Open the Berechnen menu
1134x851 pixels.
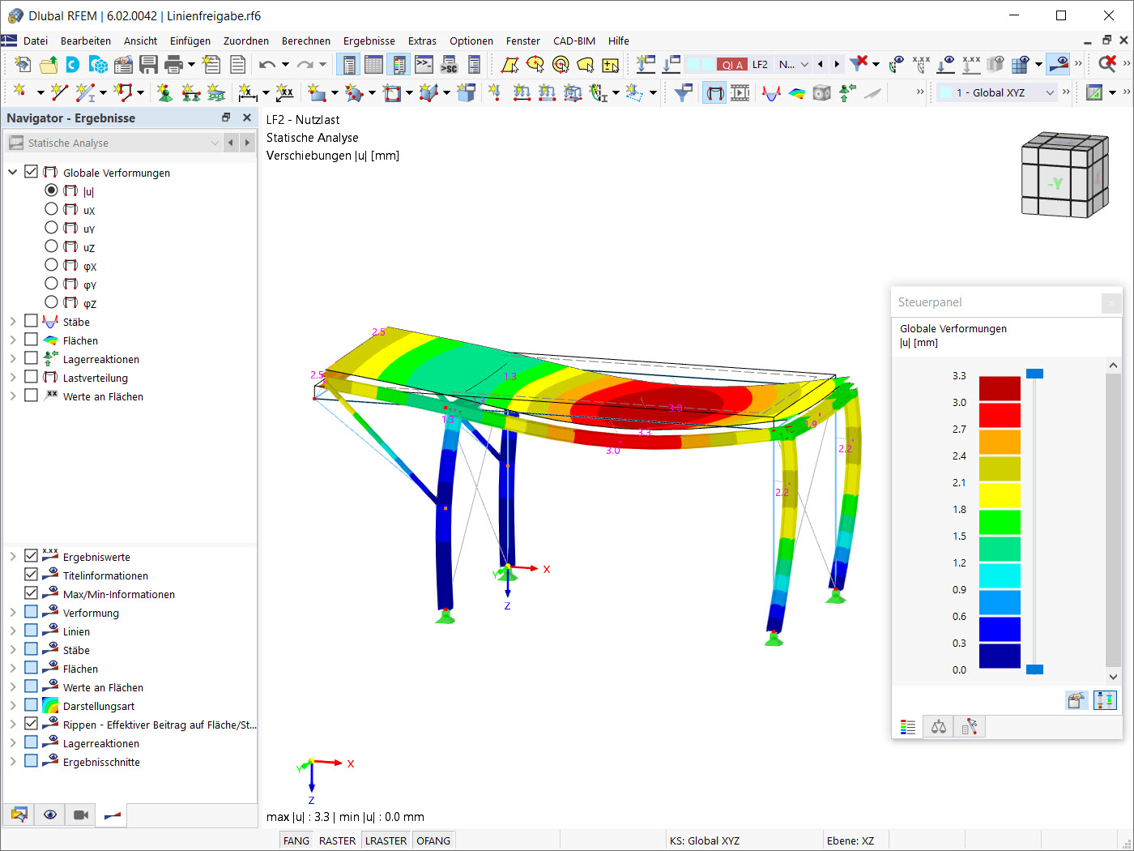306,41
